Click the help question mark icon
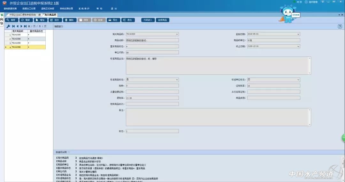 pyautogui.click(x=340, y=27)
